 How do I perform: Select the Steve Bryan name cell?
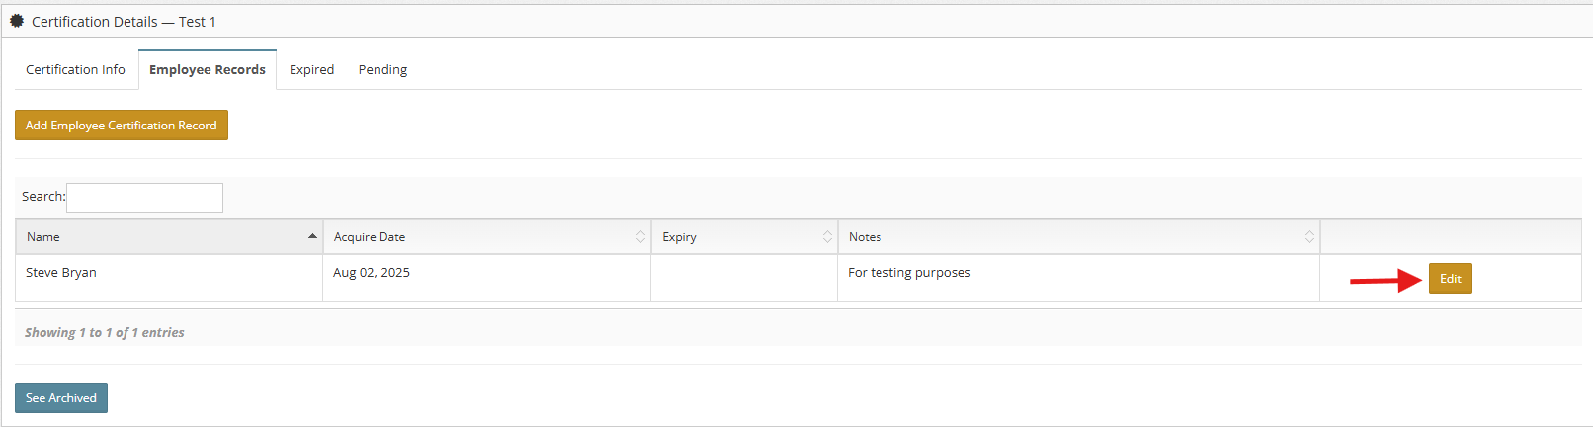pyautogui.click(x=169, y=278)
